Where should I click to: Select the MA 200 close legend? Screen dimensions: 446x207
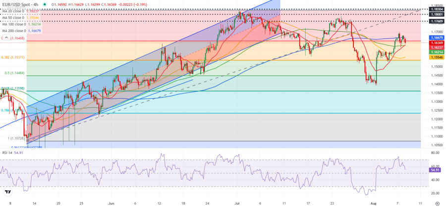click(x=14, y=31)
